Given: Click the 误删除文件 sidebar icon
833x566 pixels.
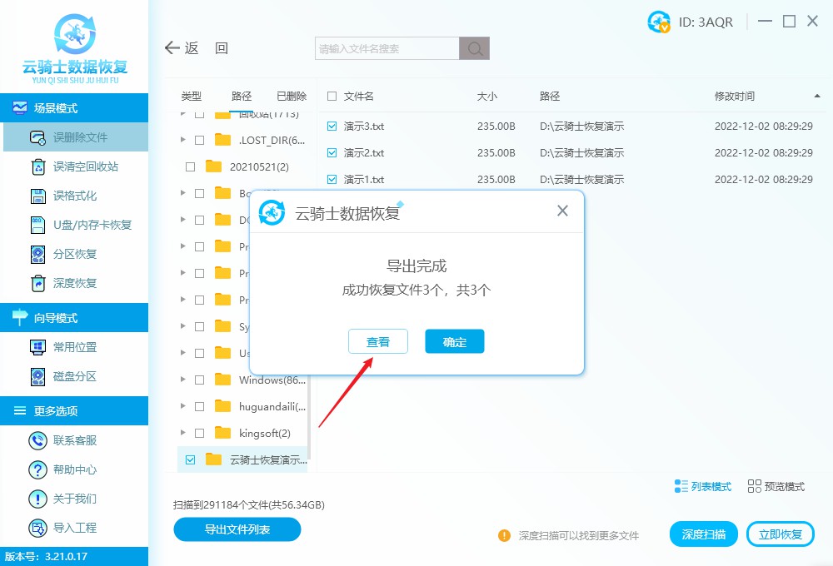Looking at the screenshot, I should click(37, 137).
